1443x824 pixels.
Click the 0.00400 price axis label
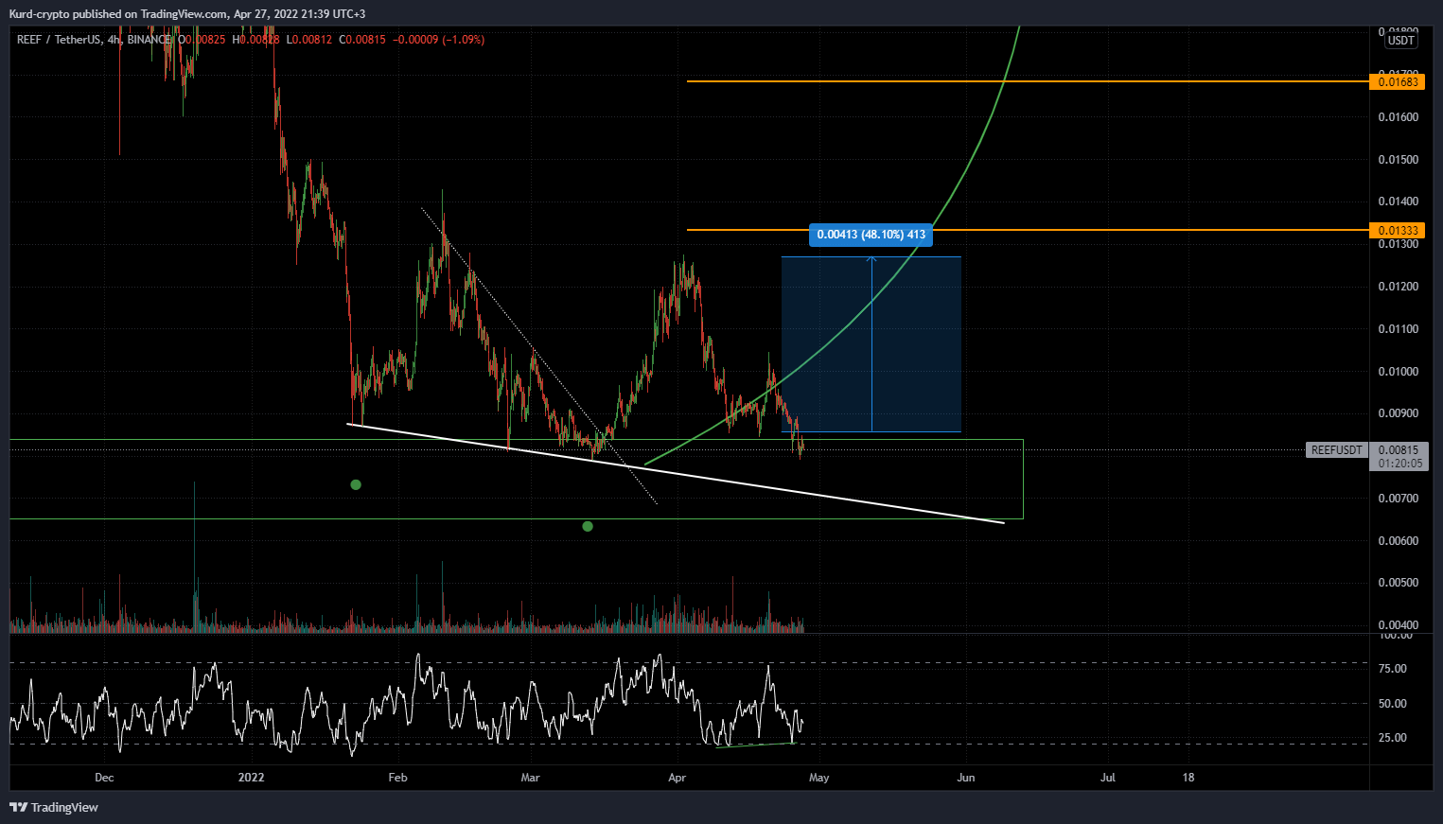coord(1398,624)
